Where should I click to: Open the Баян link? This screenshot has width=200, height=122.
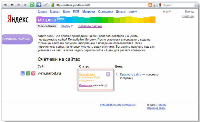point(66,12)
